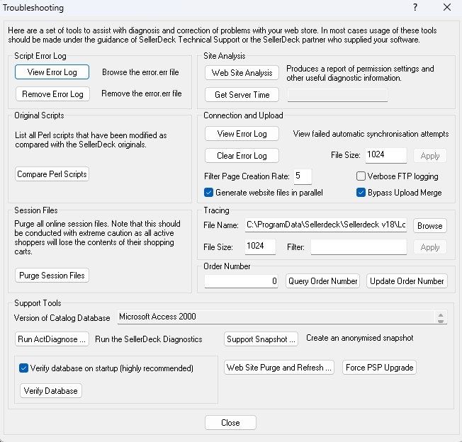Screen dimensions: 462x442
Task: Enable Verbose FTP logging checkbox
Action: click(361, 176)
